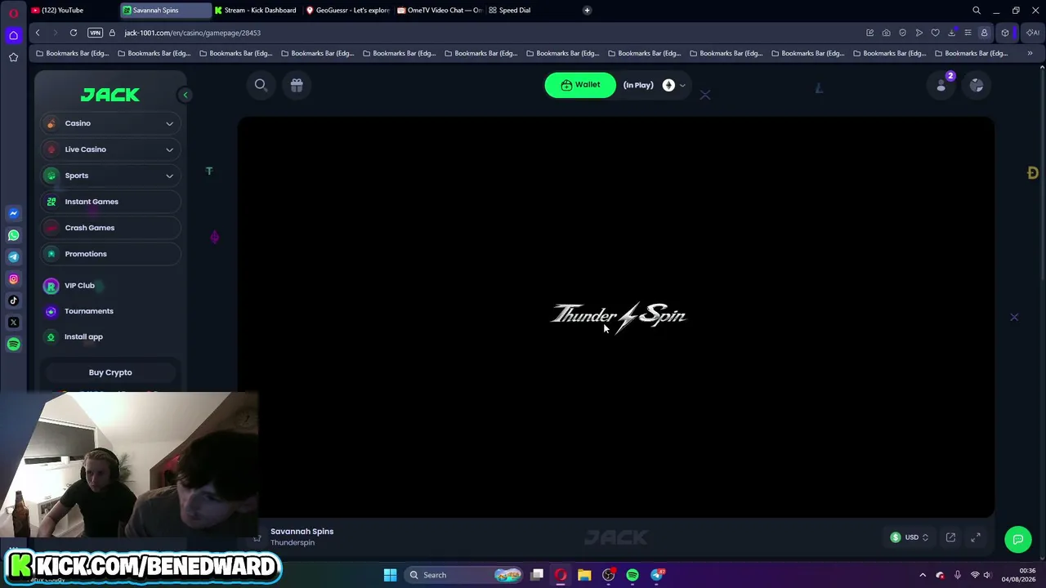Screen dimensions: 1046x588
Task: Go to Crash Games
Action: 111,228
